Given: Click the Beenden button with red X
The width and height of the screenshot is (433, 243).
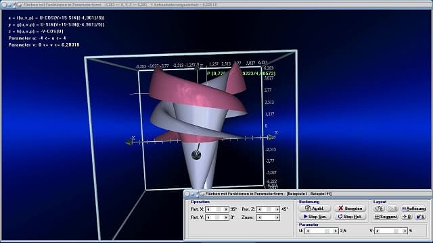Looking at the screenshot, I should click(x=350, y=209).
